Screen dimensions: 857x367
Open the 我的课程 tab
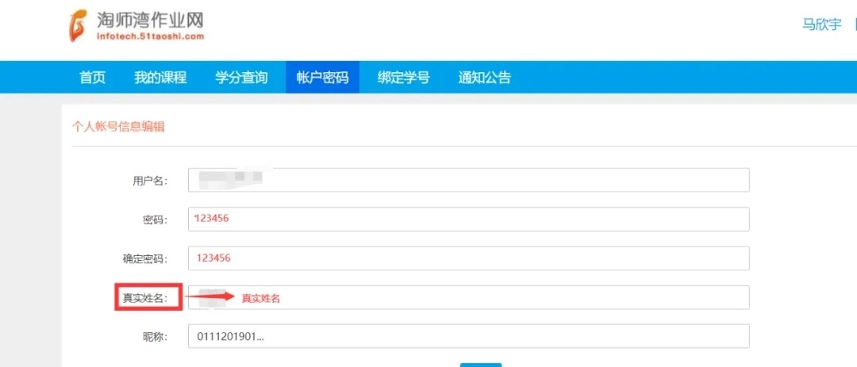pos(160,78)
